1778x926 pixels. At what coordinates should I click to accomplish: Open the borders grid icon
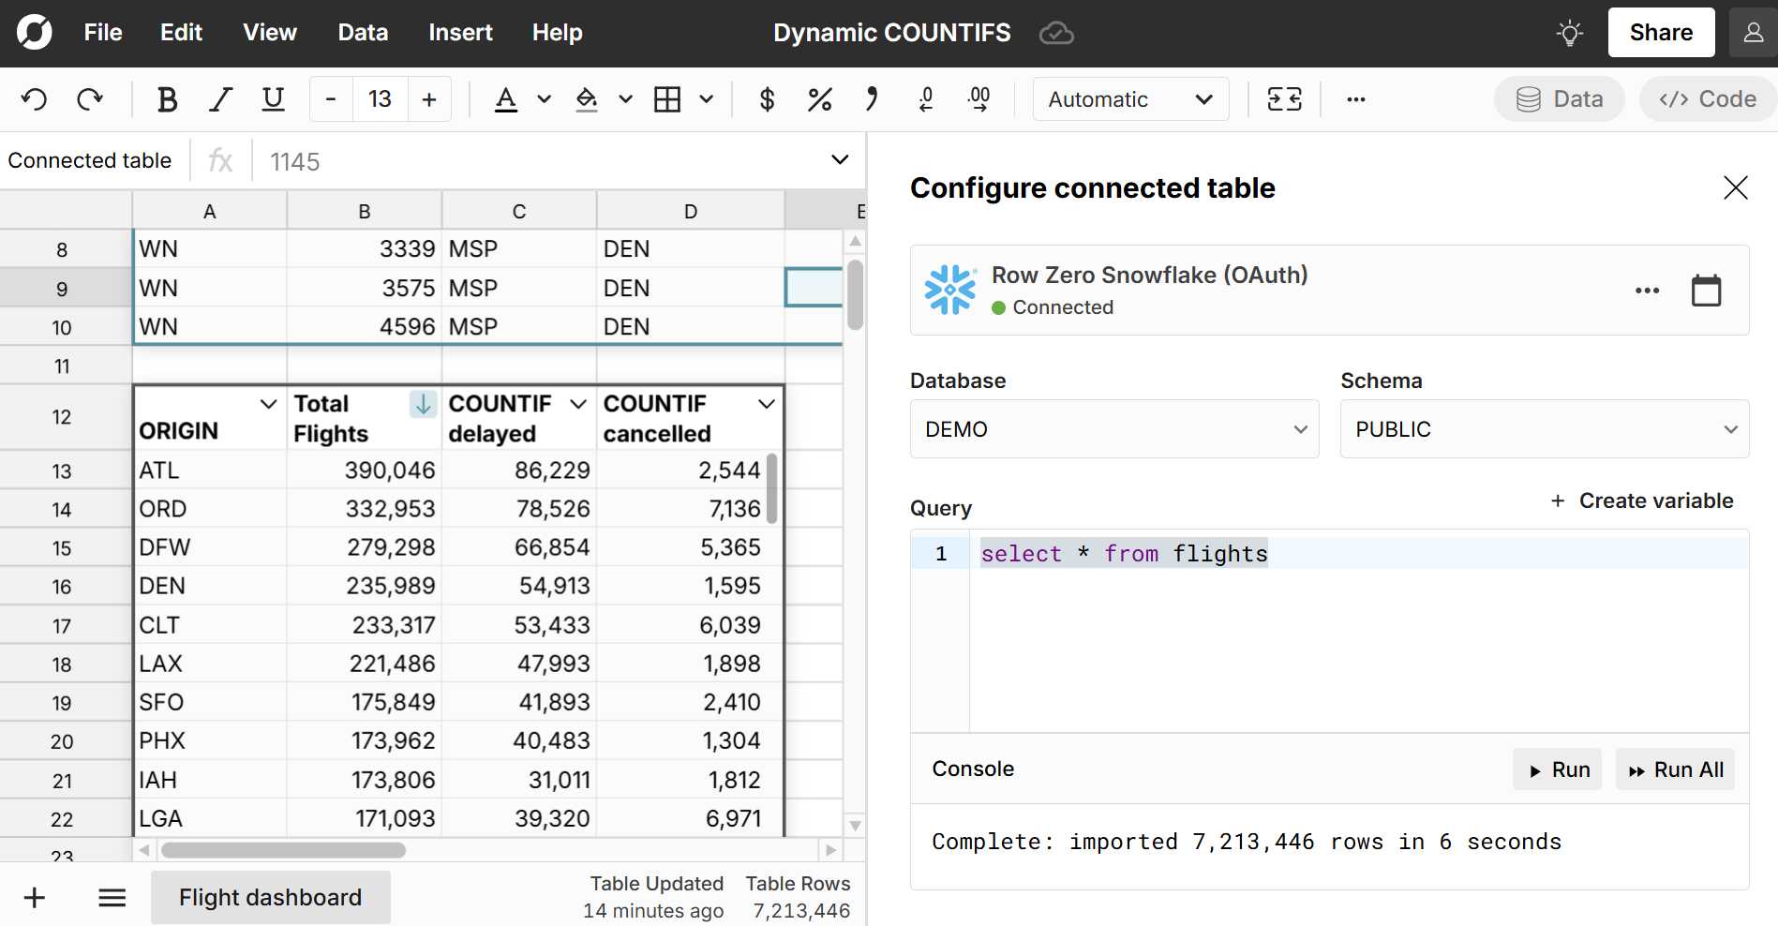click(667, 99)
